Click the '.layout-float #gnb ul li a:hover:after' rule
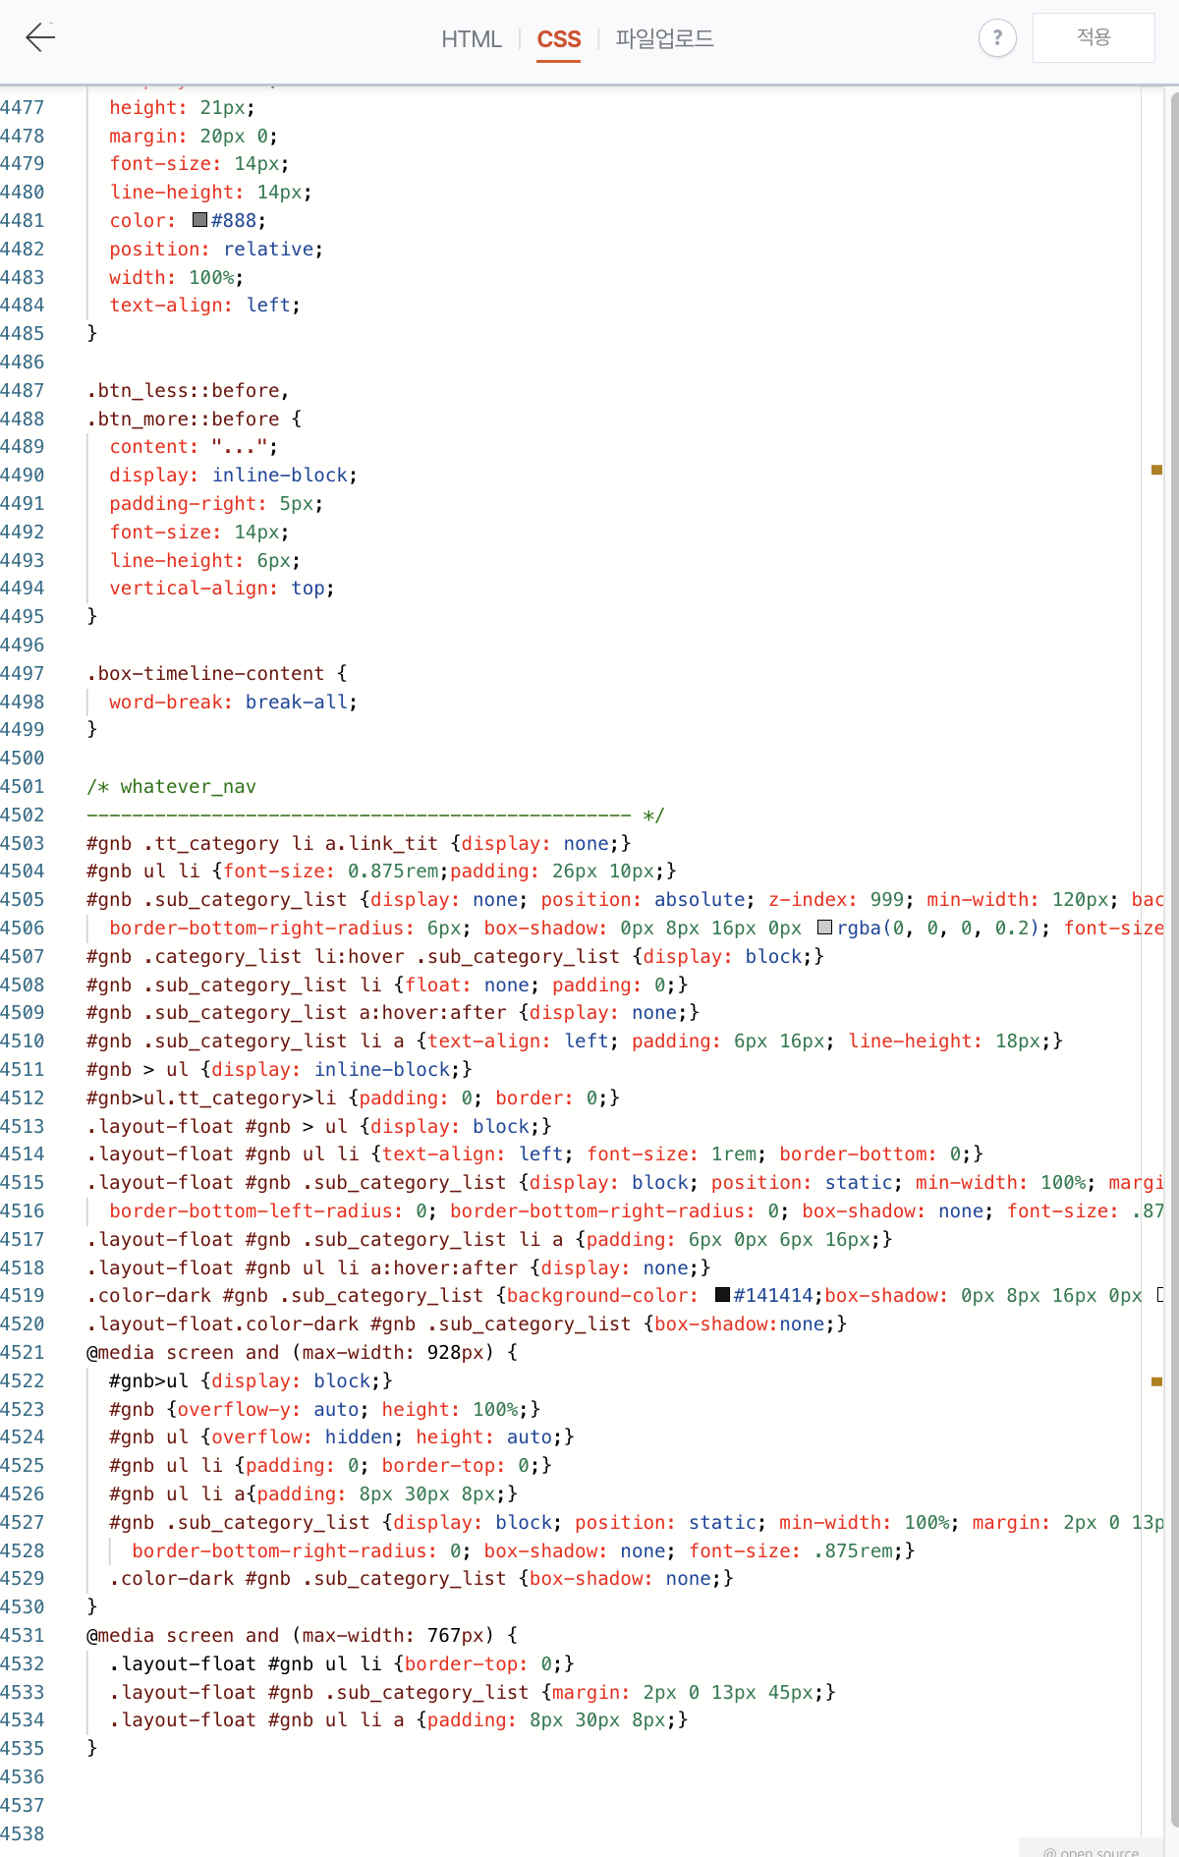The height and width of the screenshot is (1857, 1179). tap(398, 1267)
